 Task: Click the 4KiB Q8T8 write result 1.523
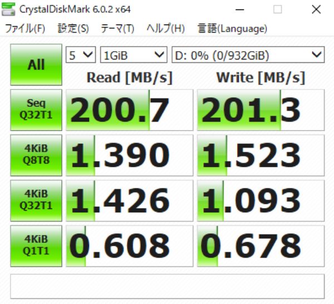261,155
